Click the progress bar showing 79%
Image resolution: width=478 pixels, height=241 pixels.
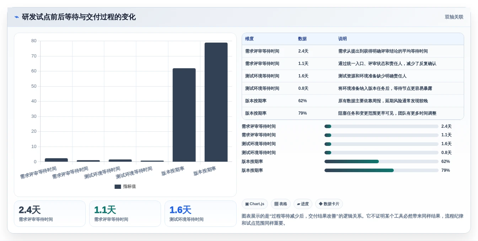coord(381,170)
